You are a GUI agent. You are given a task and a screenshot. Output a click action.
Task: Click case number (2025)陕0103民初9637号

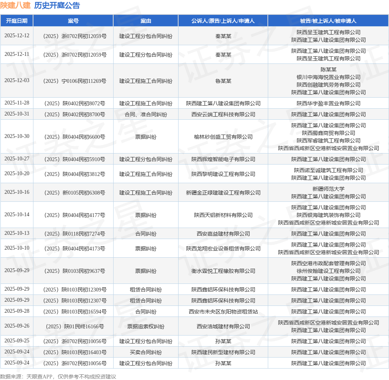[75, 271]
